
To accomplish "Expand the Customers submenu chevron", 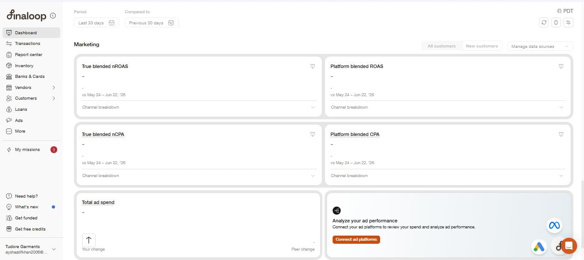I will [54, 98].
